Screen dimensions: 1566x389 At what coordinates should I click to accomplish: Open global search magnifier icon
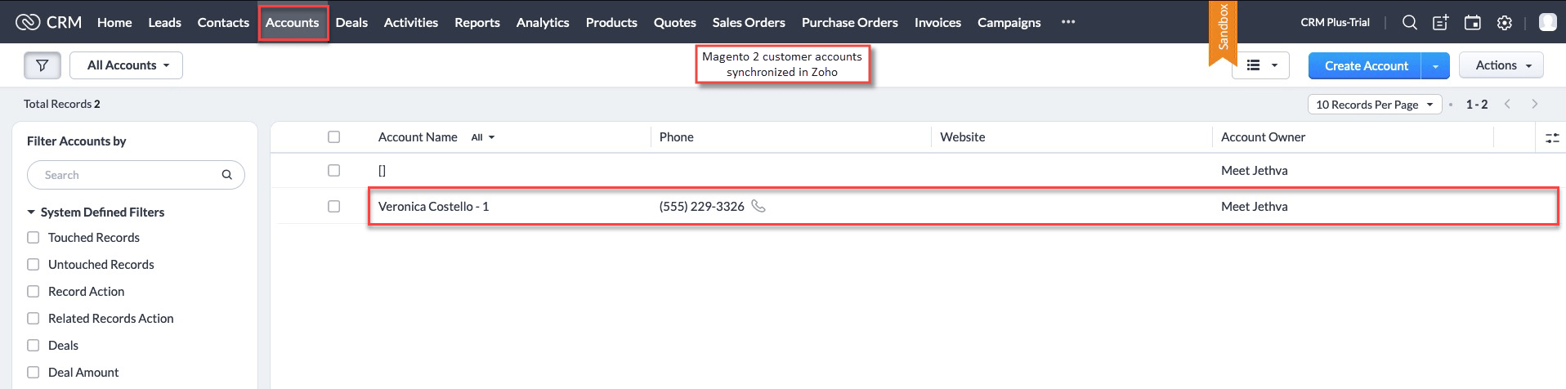tap(1409, 23)
